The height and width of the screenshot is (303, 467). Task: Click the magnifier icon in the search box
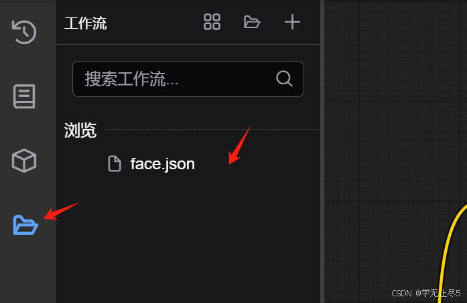pos(284,79)
